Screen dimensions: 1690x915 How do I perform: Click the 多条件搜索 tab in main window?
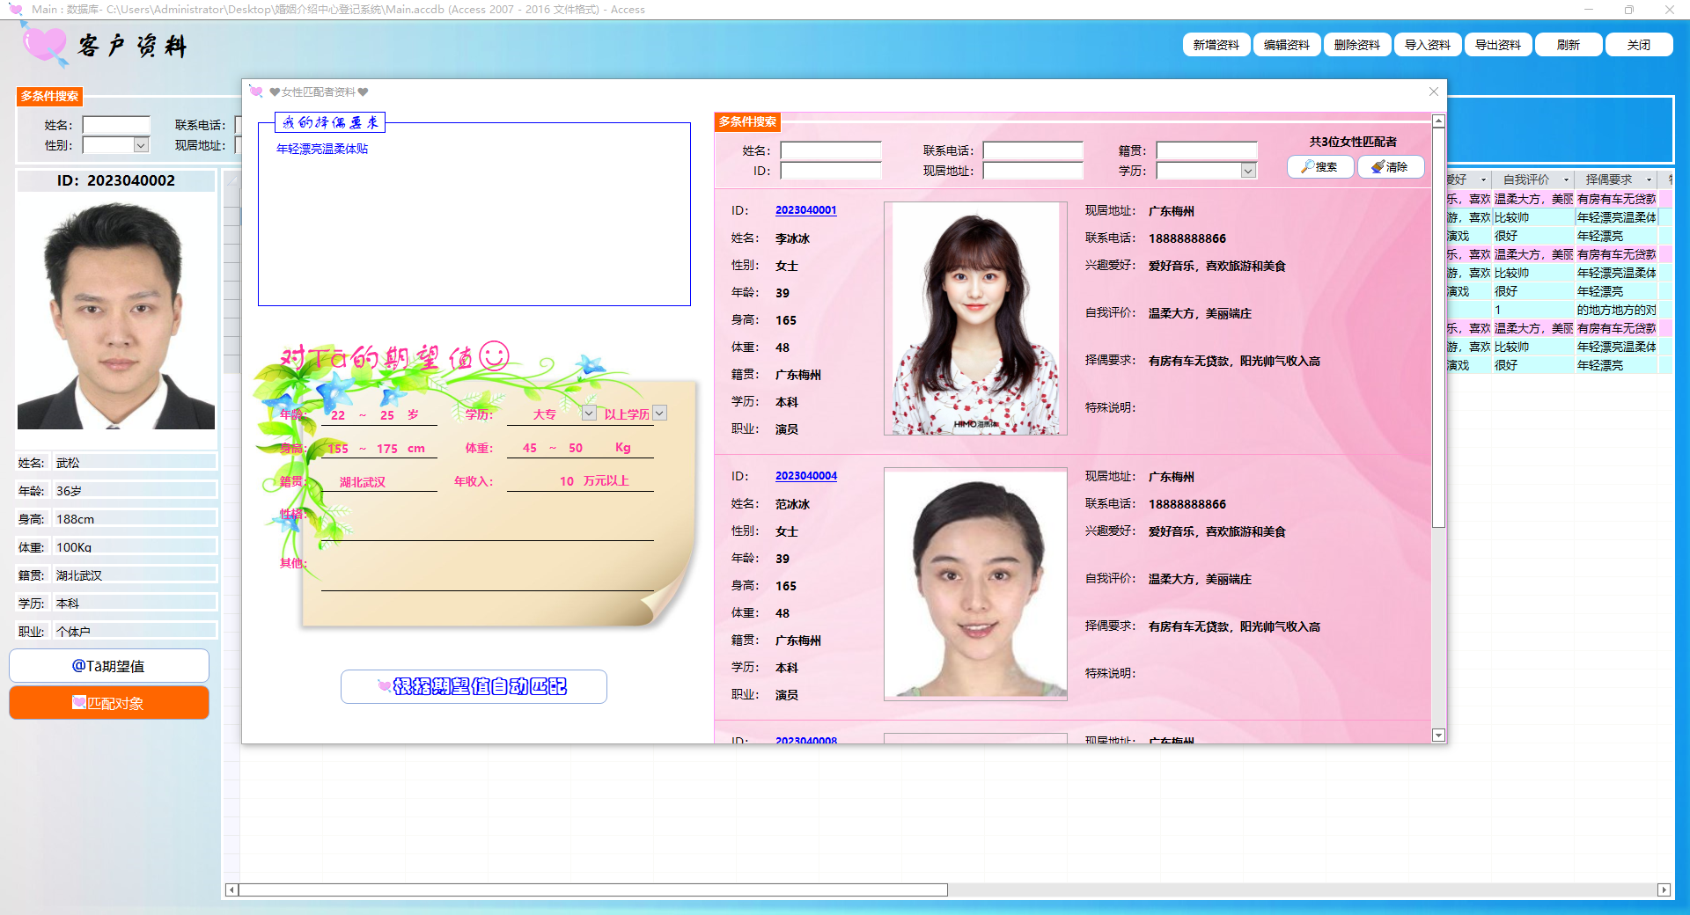(x=50, y=96)
